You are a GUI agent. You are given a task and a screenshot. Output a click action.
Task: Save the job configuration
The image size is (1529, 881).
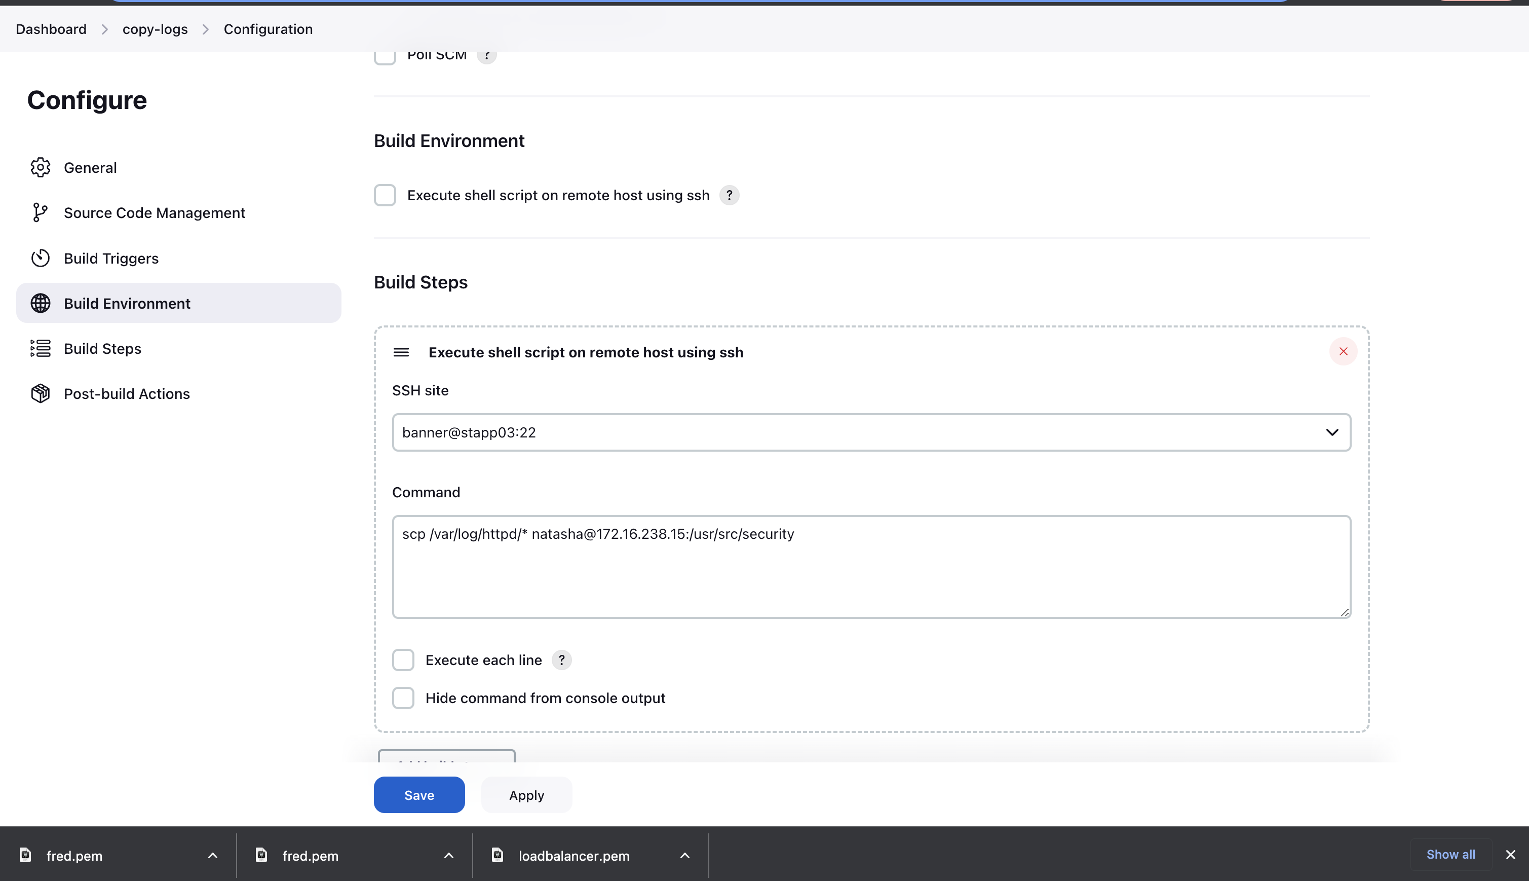point(419,794)
